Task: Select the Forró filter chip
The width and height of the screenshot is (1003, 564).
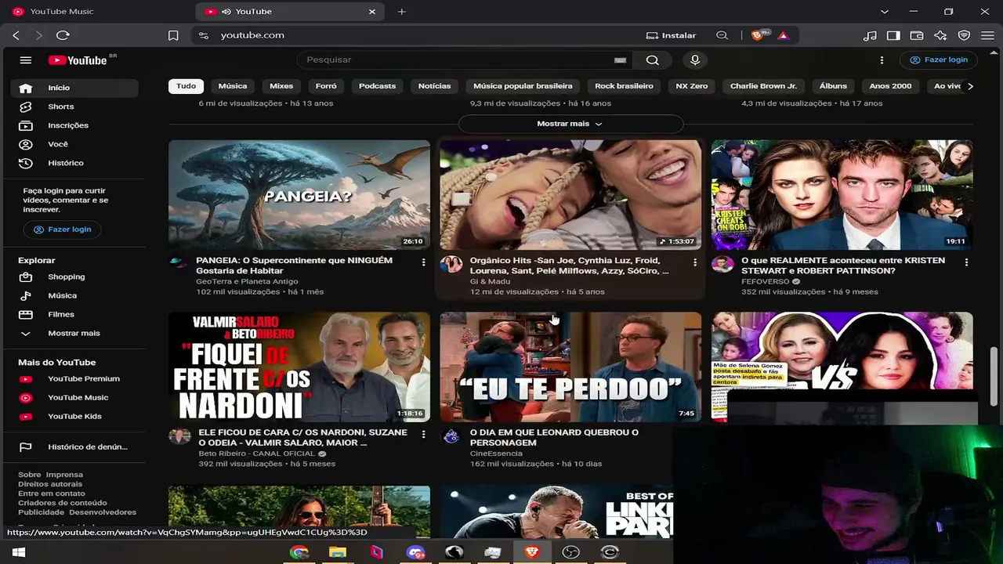Action: coord(326,86)
